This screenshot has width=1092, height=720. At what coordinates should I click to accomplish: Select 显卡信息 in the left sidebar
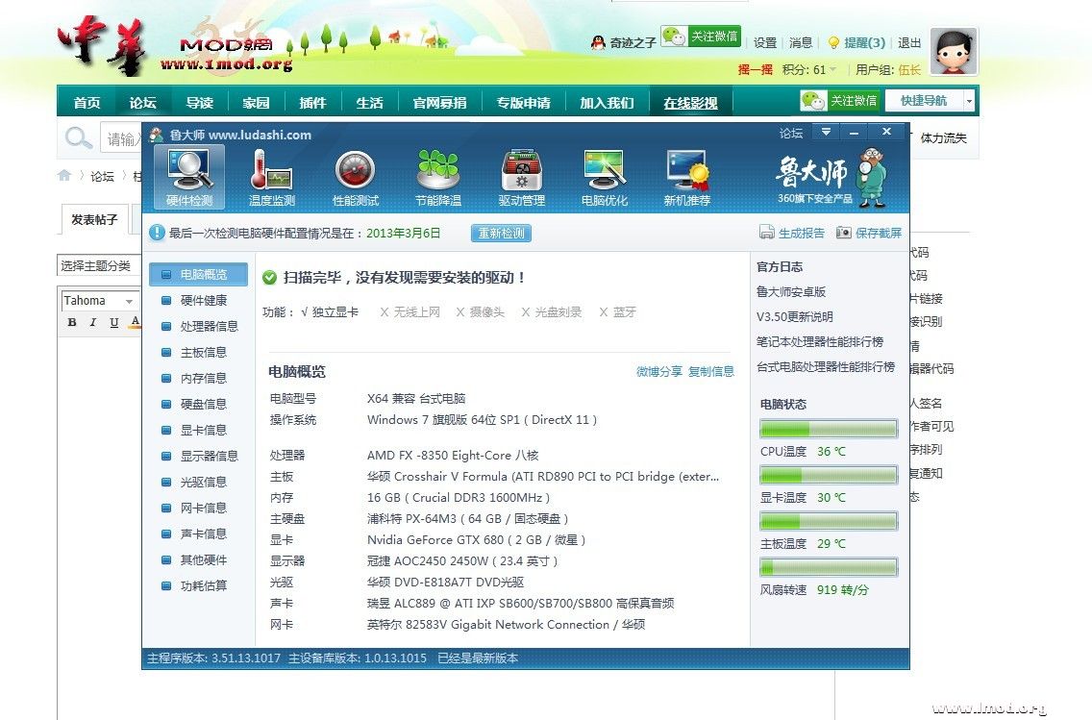click(x=203, y=430)
